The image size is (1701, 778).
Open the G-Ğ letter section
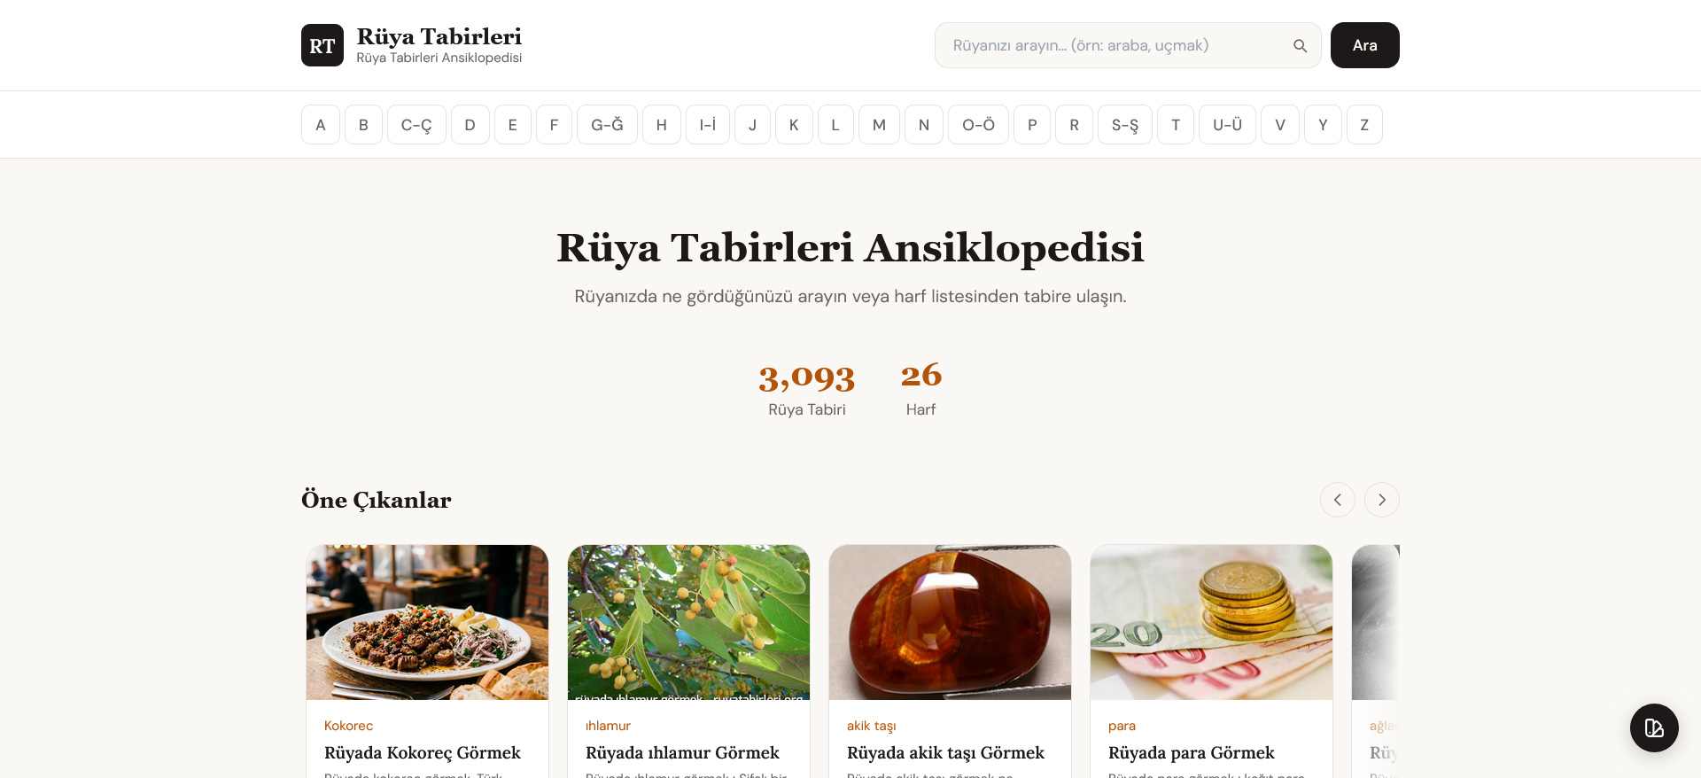(x=607, y=125)
